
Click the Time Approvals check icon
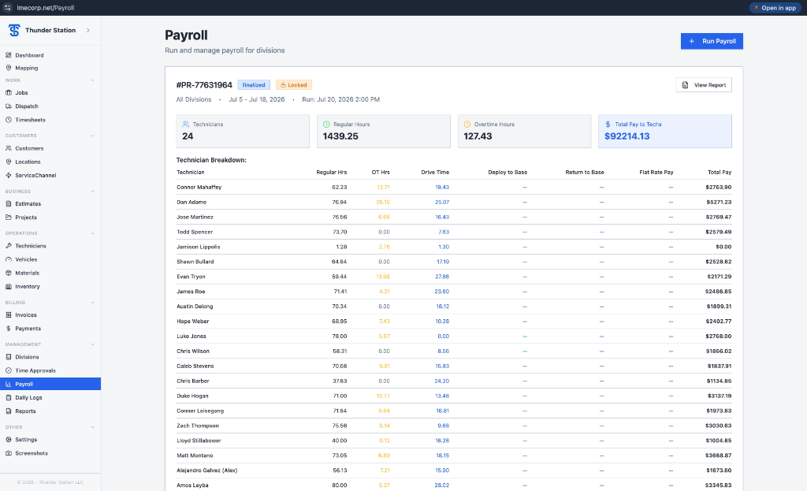pos(8,370)
